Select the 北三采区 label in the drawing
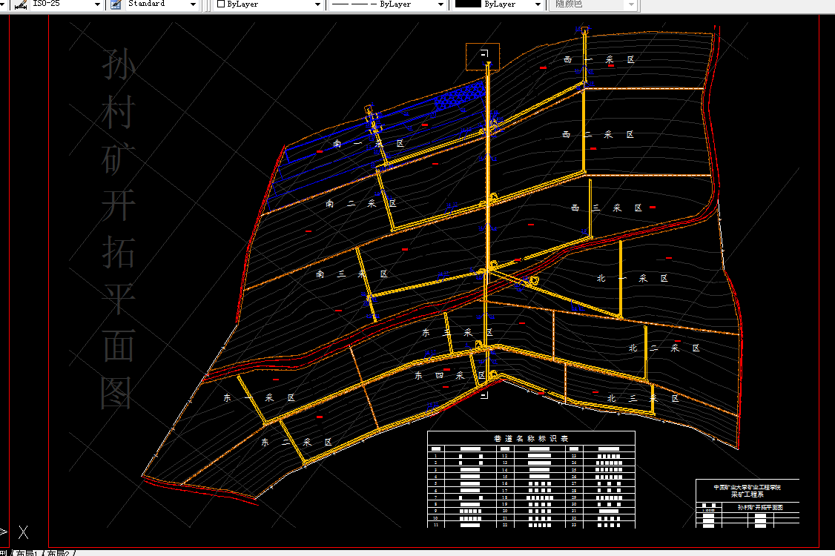This screenshot has height=556, width=835. (643, 398)
